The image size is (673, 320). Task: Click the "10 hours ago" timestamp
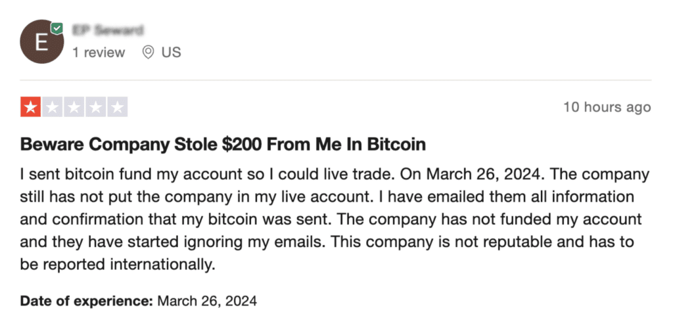[x=607, y=107]
